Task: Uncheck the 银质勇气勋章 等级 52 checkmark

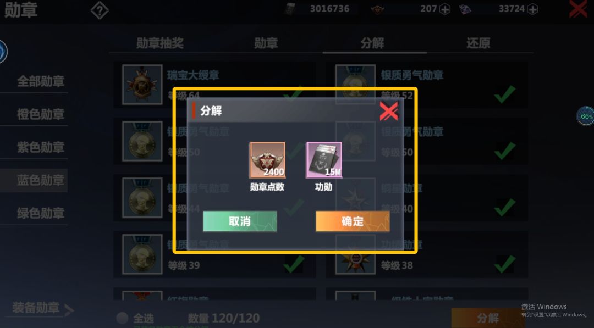Action: click(505, 94)
